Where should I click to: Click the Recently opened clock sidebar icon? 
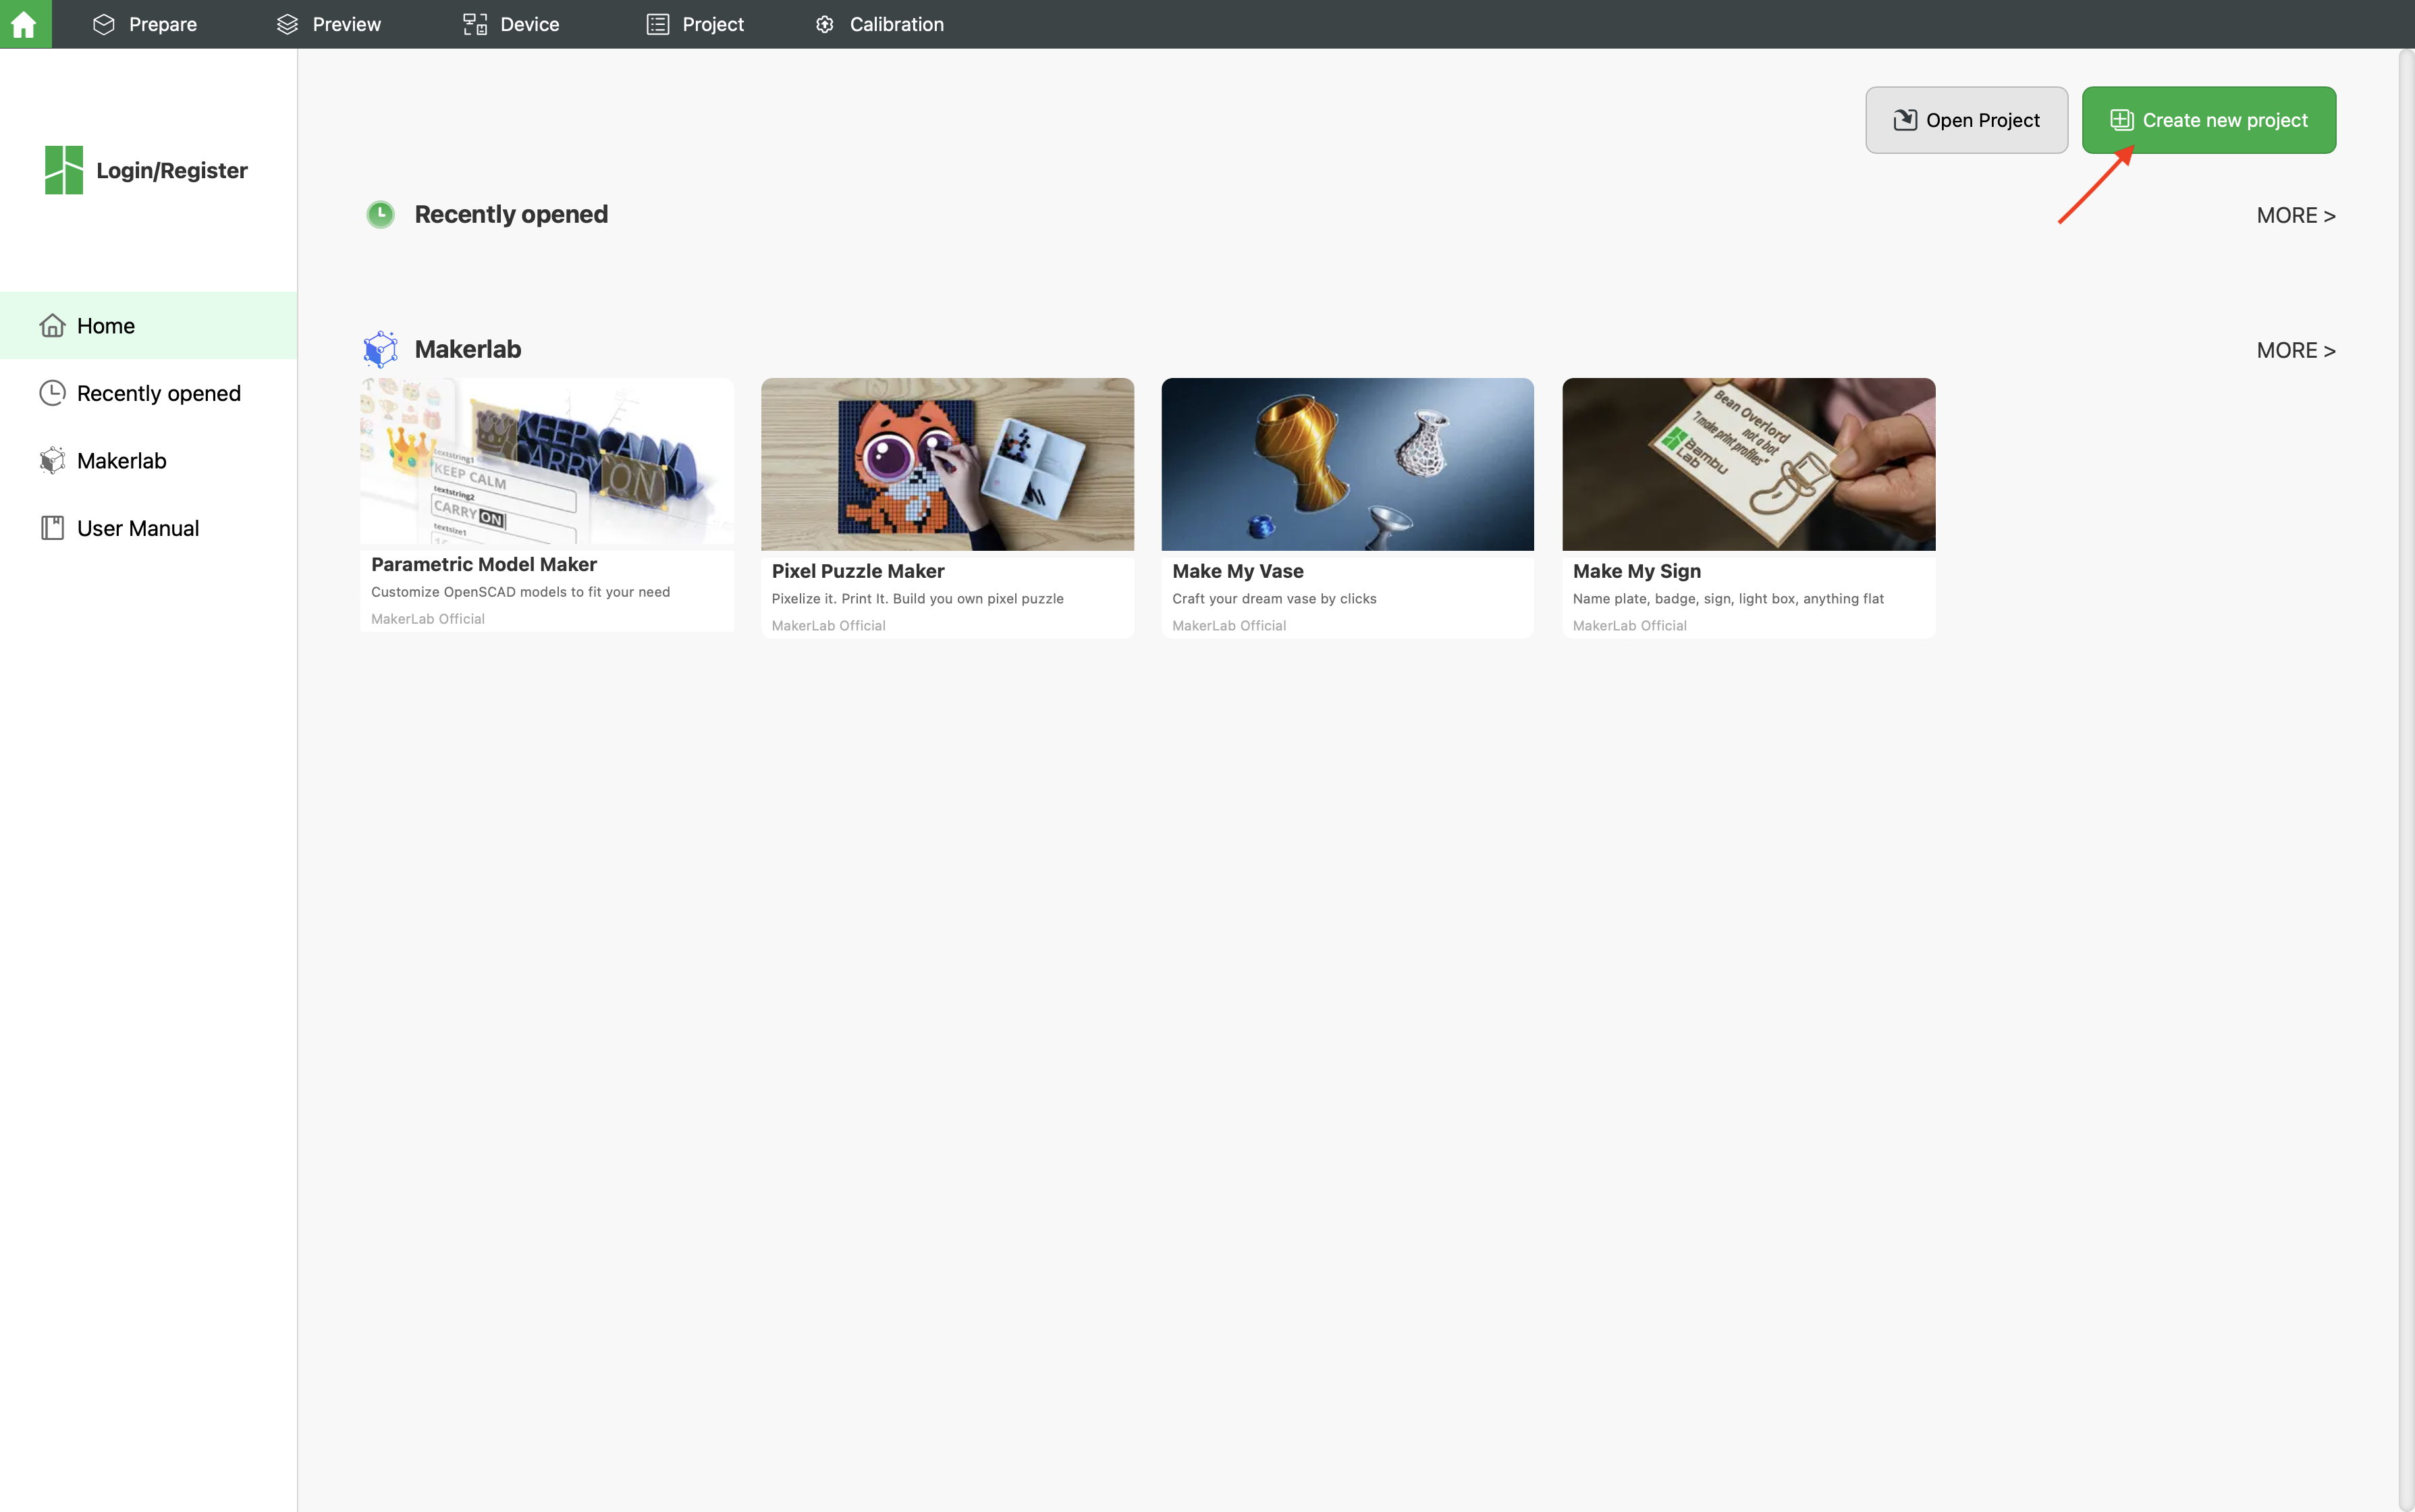[x=52, y=393]
